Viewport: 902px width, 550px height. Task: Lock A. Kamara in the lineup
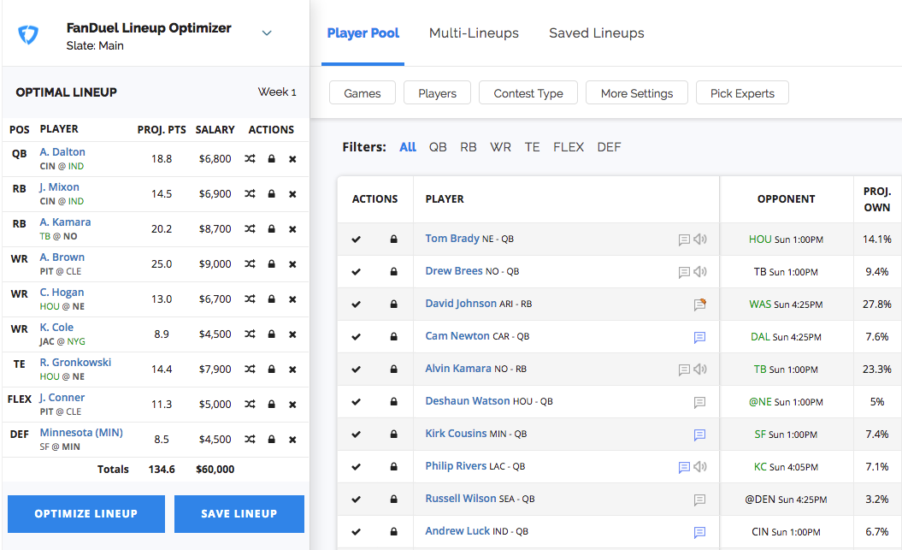[x=272, y=229]
